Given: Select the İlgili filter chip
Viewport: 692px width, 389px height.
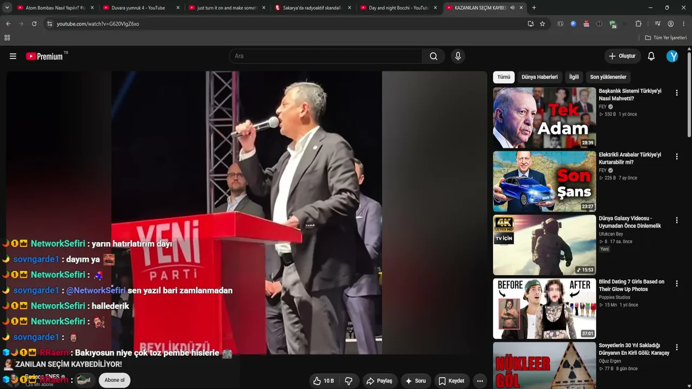Looking at the screenshot, I should (574, 77).
